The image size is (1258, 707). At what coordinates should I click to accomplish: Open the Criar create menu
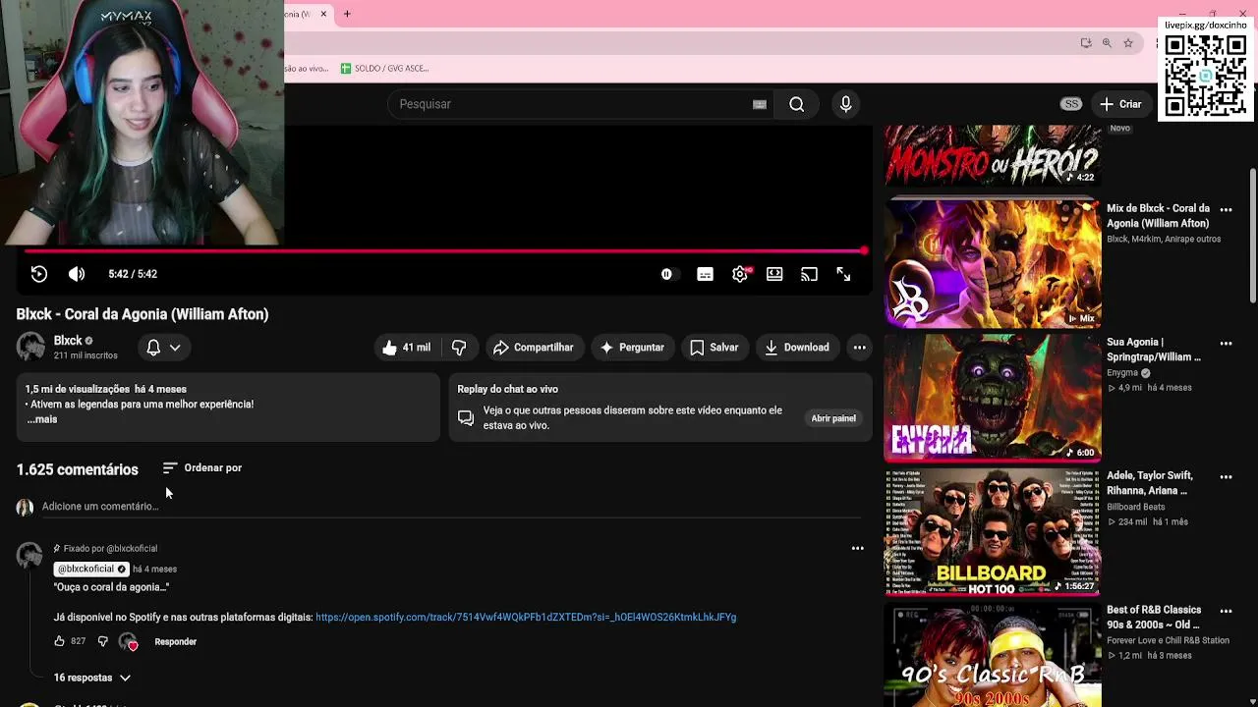coord(1121,104)
